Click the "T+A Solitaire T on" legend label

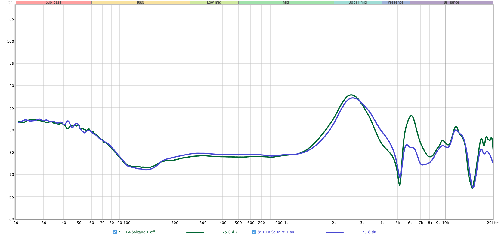click(x=278, y=232)
